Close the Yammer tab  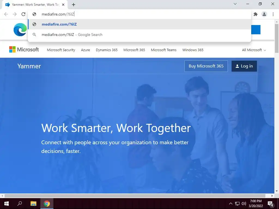(63, 5)
